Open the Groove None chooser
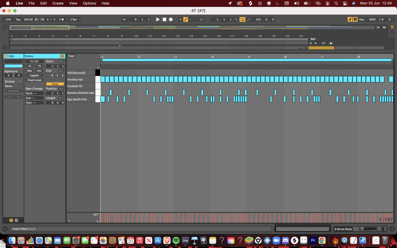 [x=14, y=86]
